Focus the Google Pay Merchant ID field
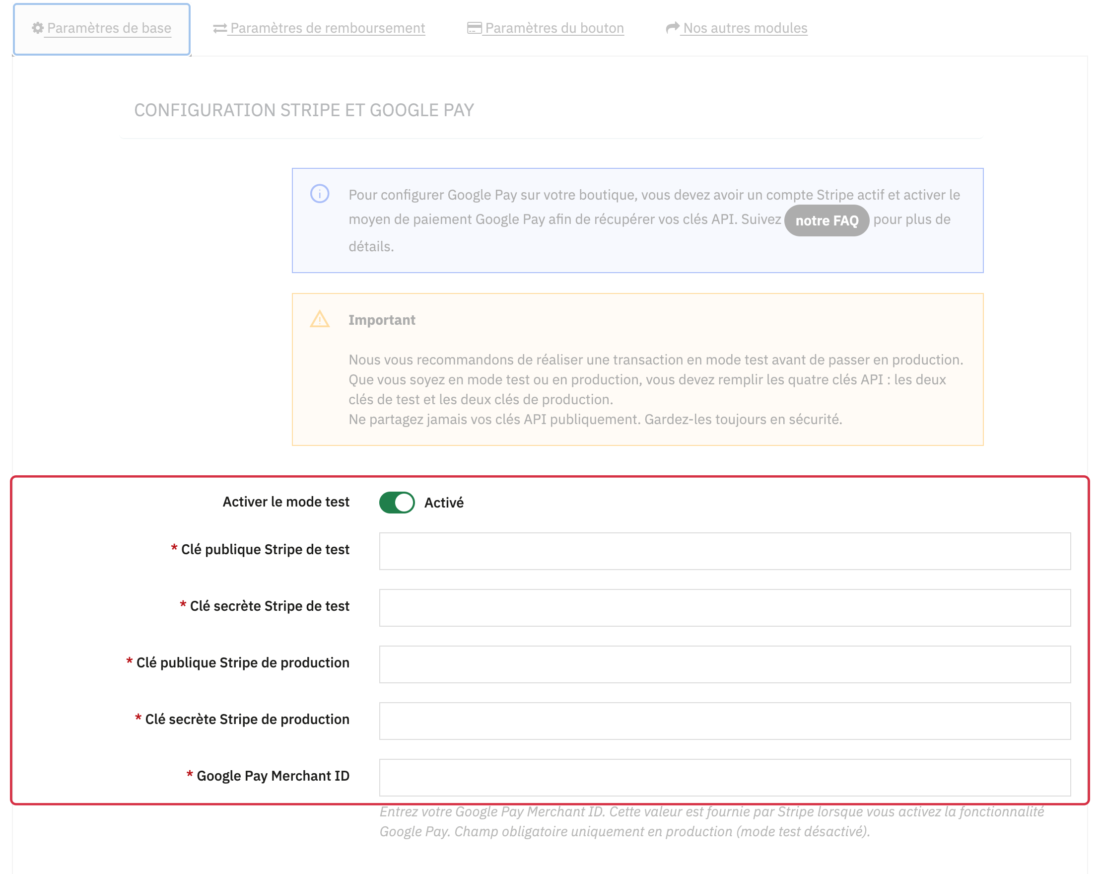 [725, 778]
